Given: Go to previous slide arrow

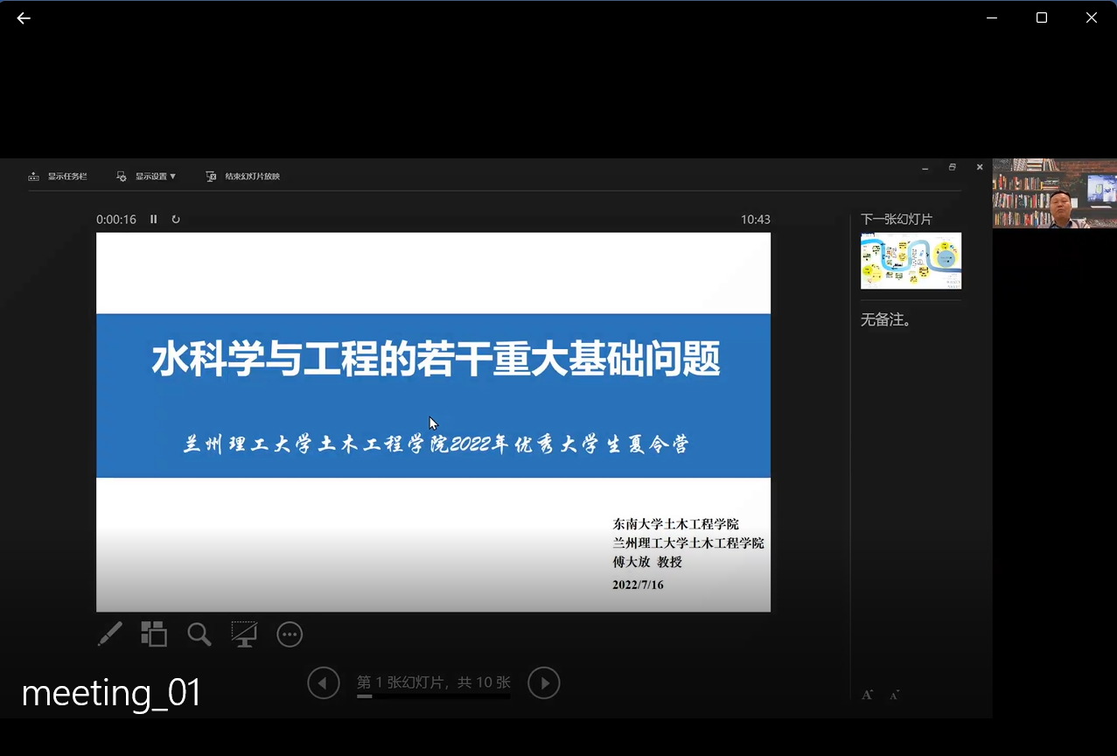Looking at the screenshot, I should point(324,683).
